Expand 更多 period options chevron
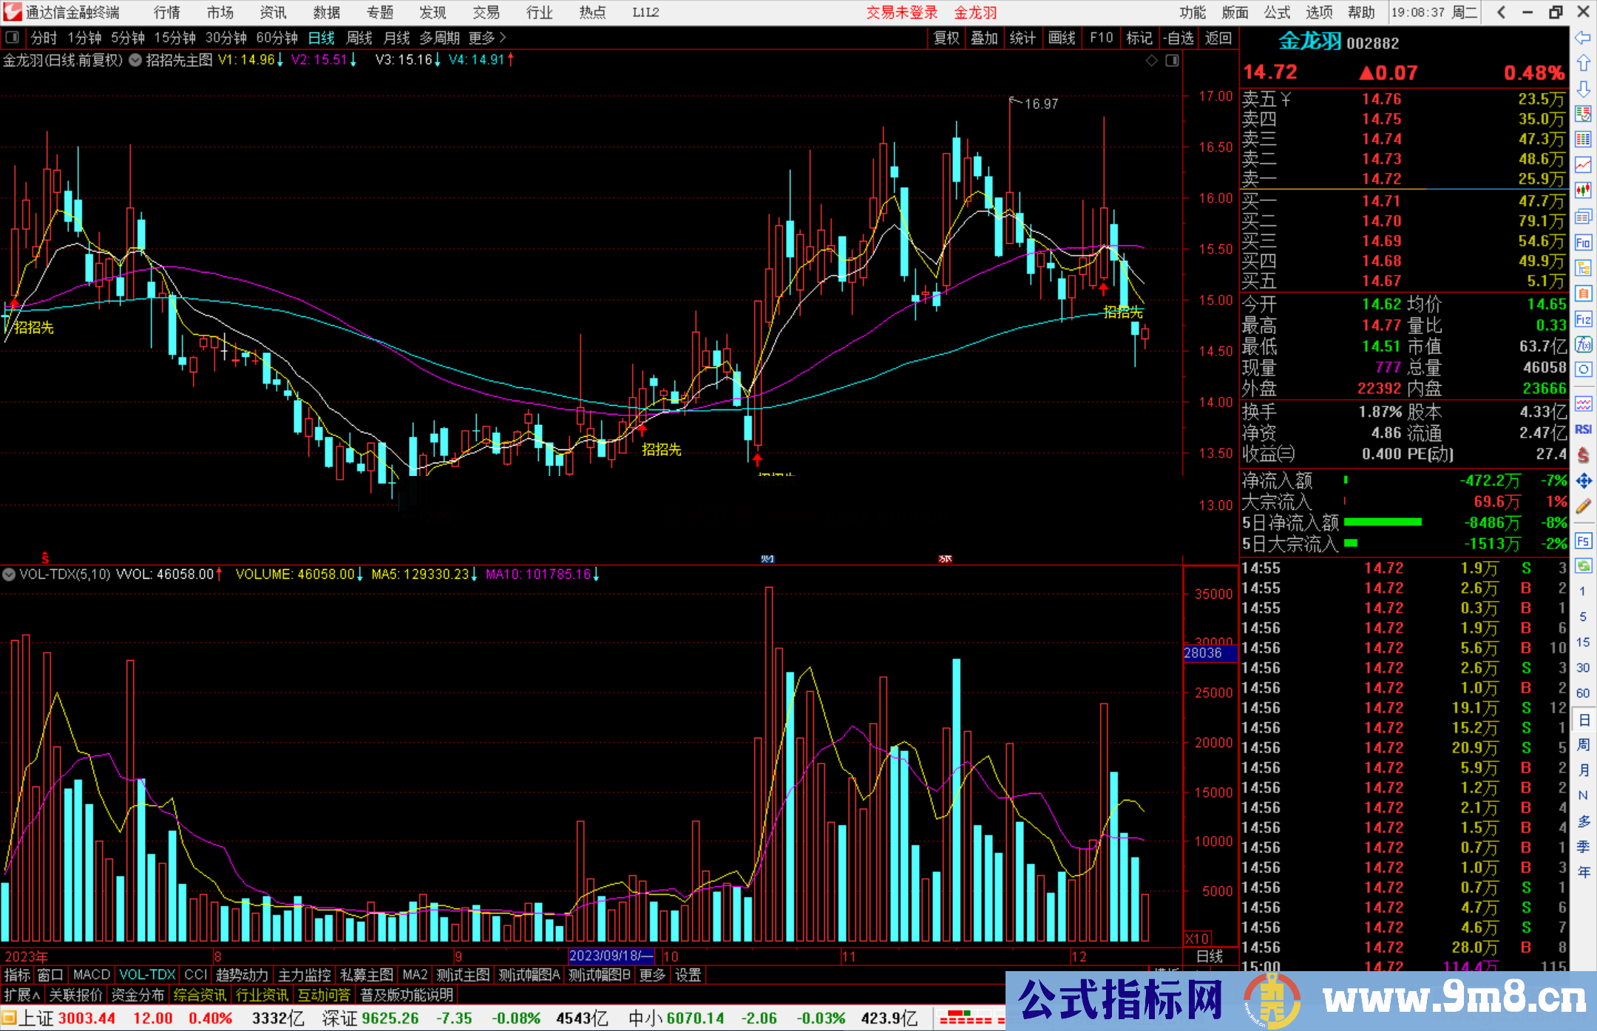1597x1031 pixels. tap(503, 37)
